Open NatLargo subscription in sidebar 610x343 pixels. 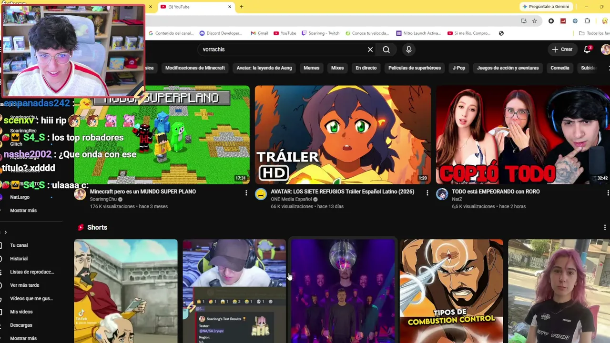(20, 197)
